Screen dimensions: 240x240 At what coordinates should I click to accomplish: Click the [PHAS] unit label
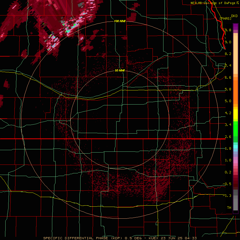(x=225, y=19)
